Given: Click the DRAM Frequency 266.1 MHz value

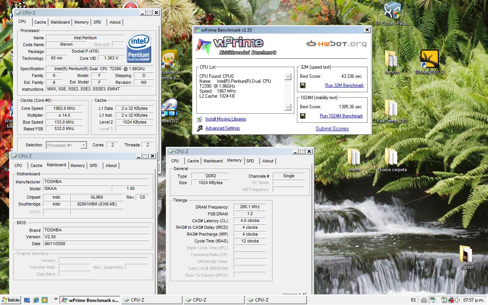Looking at the screenshot, I should click(250, 207).
